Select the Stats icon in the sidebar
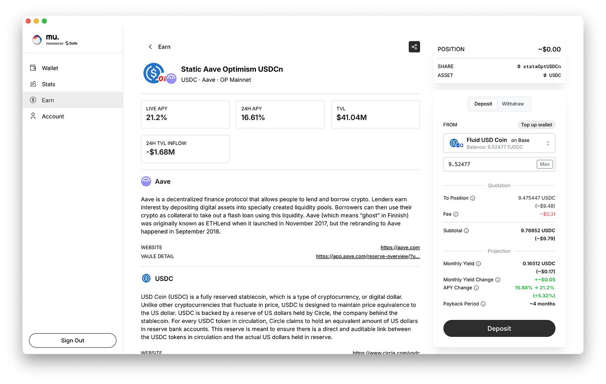 tap(33, 84)
